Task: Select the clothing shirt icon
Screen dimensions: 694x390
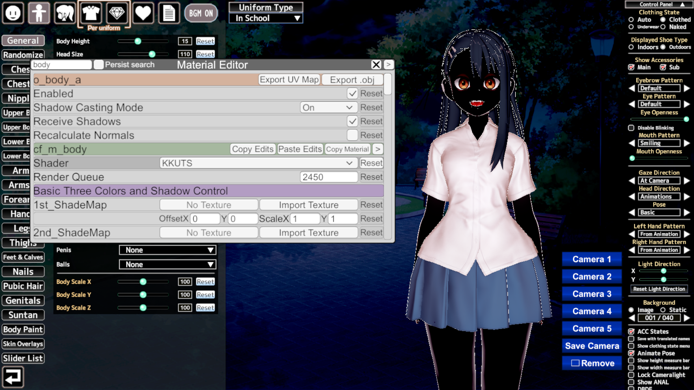Action: point(91,13)
